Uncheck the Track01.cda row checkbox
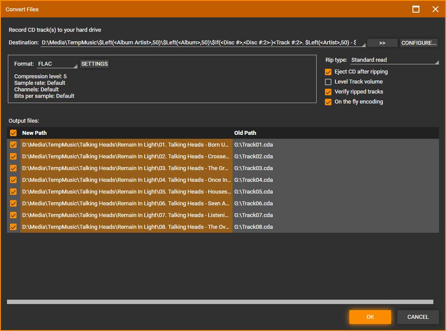446x331 pixels. (14, 145)
